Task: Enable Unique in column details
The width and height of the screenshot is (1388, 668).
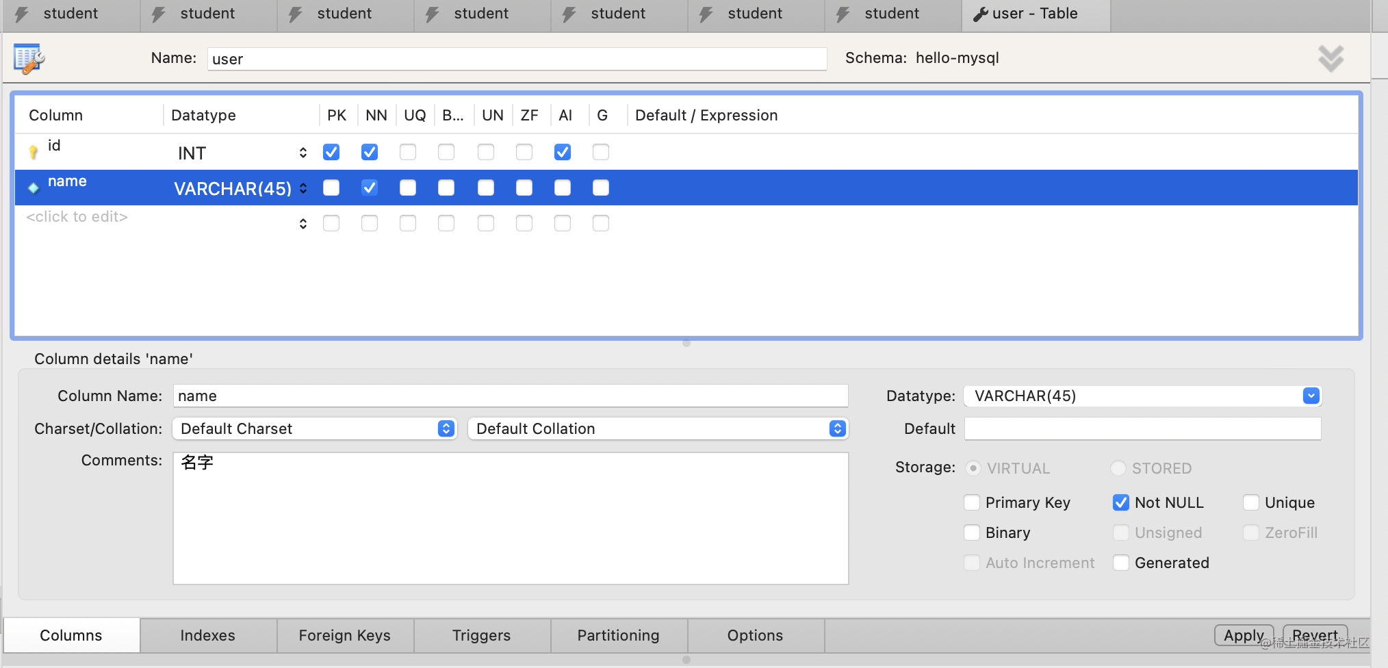Action: [x=1251, y=502]
